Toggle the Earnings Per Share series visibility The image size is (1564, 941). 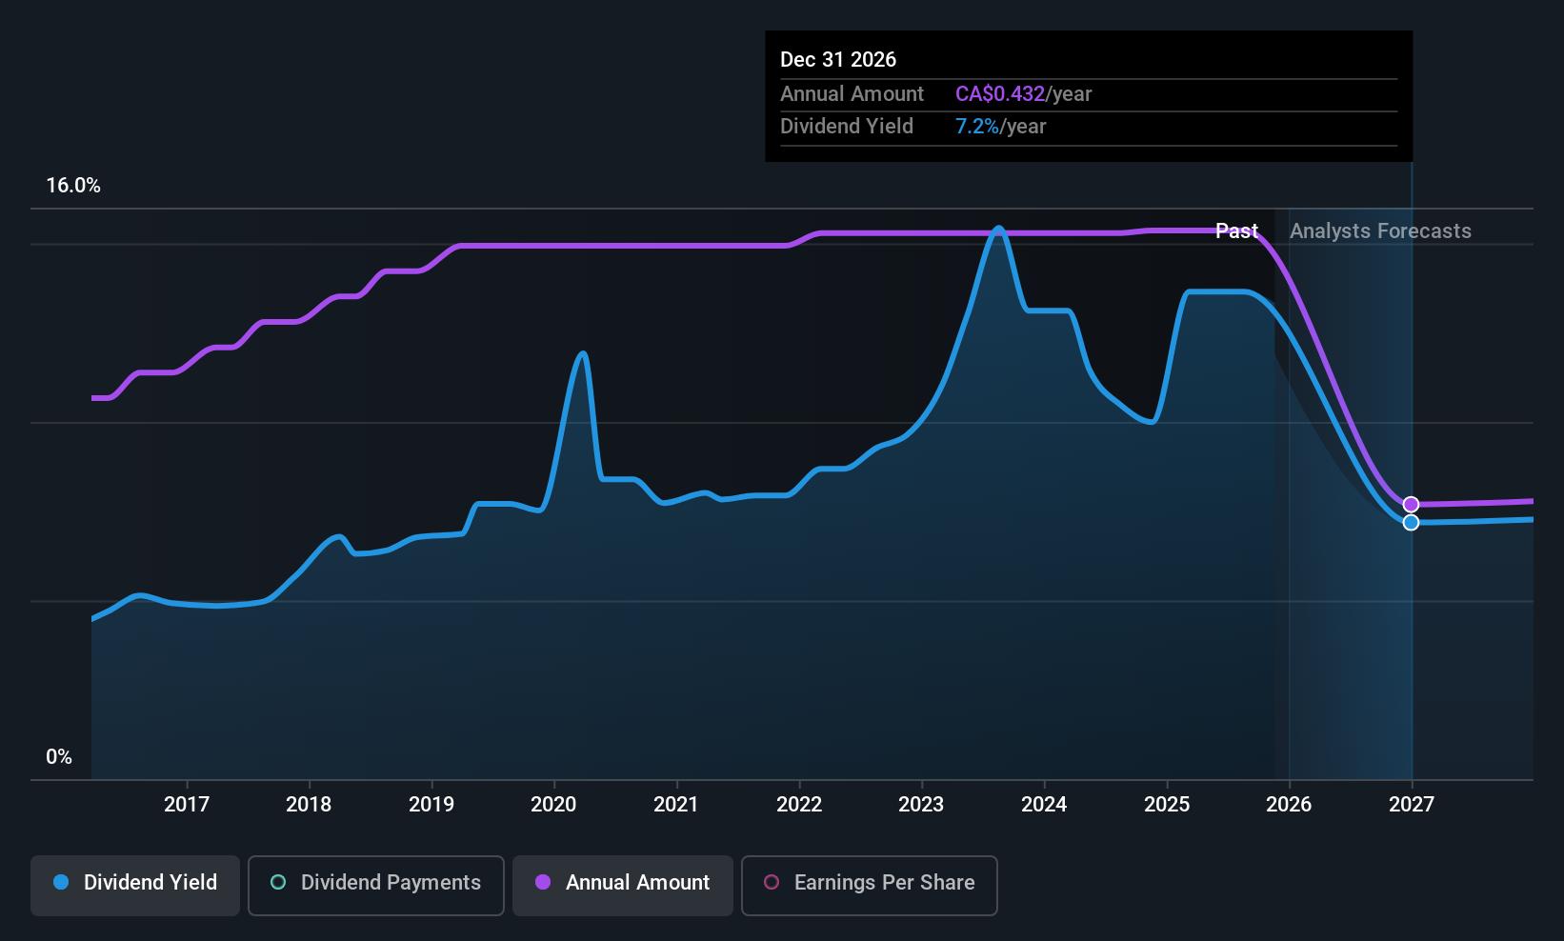tap(869, 885)
